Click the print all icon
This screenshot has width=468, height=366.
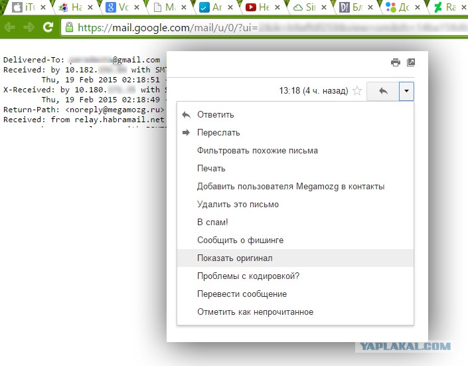click(396, 62)
